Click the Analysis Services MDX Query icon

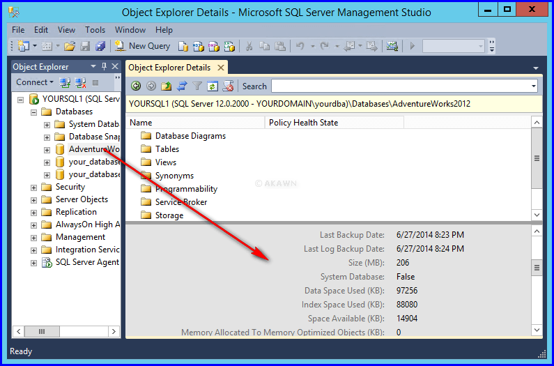tap(198, 46)
